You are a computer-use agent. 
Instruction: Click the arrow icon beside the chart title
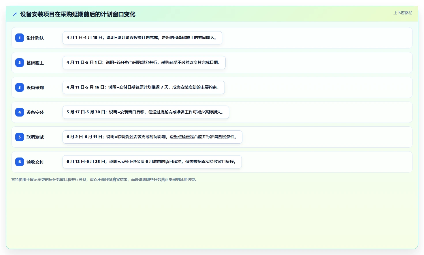(x=15, y=14)
